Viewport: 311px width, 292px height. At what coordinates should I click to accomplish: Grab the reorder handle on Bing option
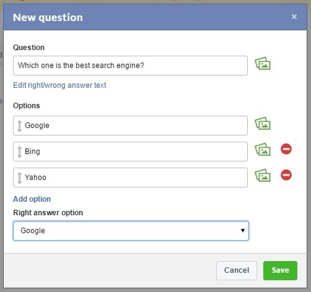tap(20, 152)
